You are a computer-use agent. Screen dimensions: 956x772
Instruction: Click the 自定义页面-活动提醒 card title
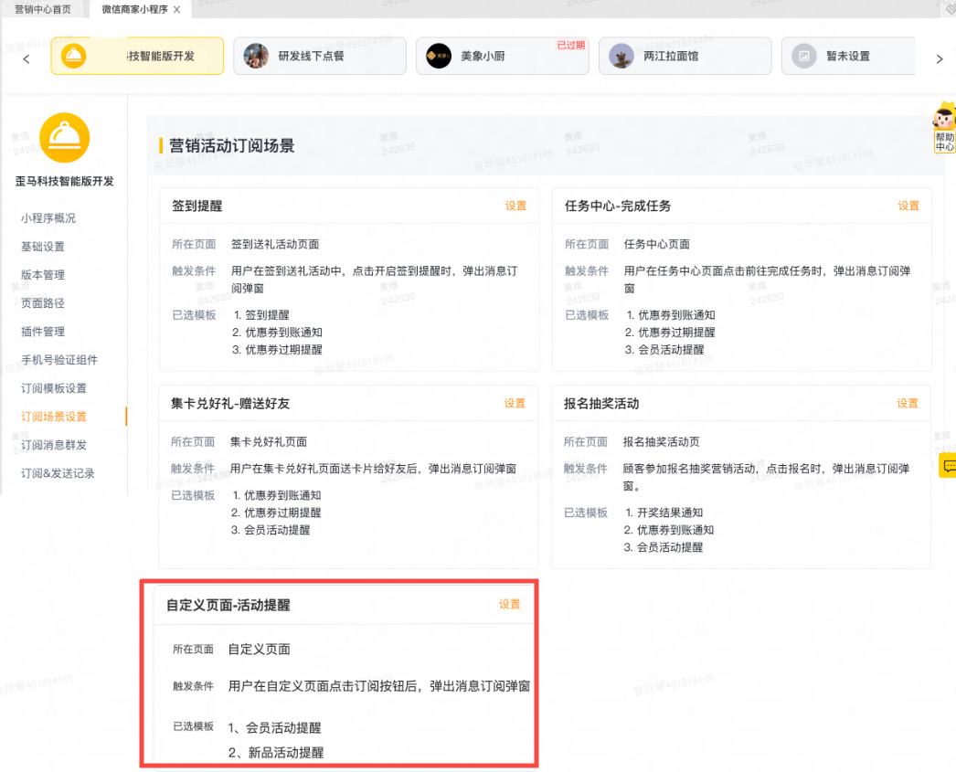[x=228, y=605]
